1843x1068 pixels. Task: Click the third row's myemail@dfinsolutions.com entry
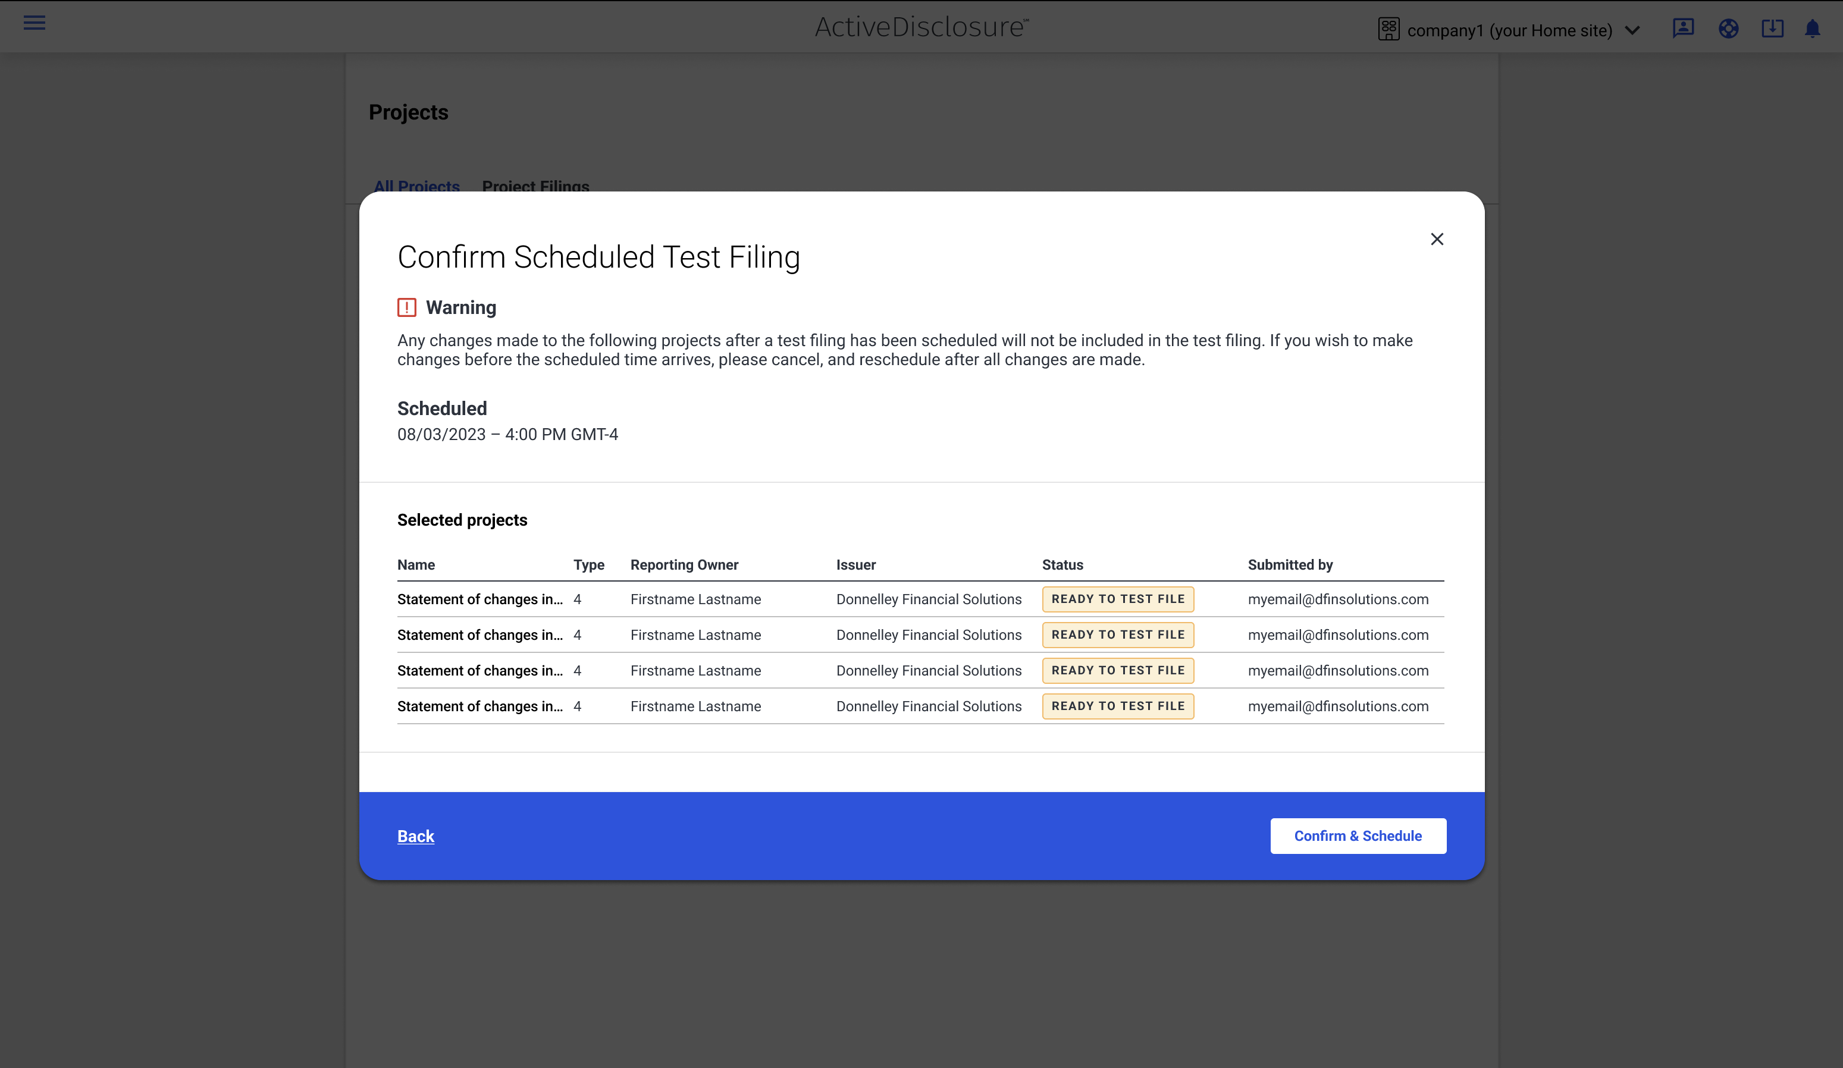(x=1338, y=670)
